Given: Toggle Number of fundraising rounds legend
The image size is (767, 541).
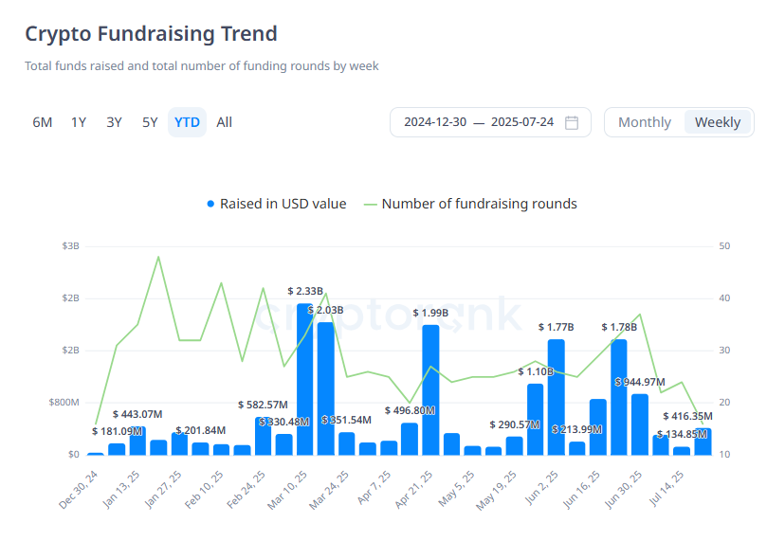Looking at the screenshot, I should click(479, 204).
